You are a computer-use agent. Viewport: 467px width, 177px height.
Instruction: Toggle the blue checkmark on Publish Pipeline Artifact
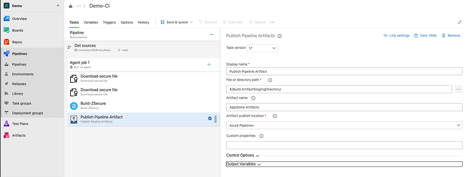(210, 118)
